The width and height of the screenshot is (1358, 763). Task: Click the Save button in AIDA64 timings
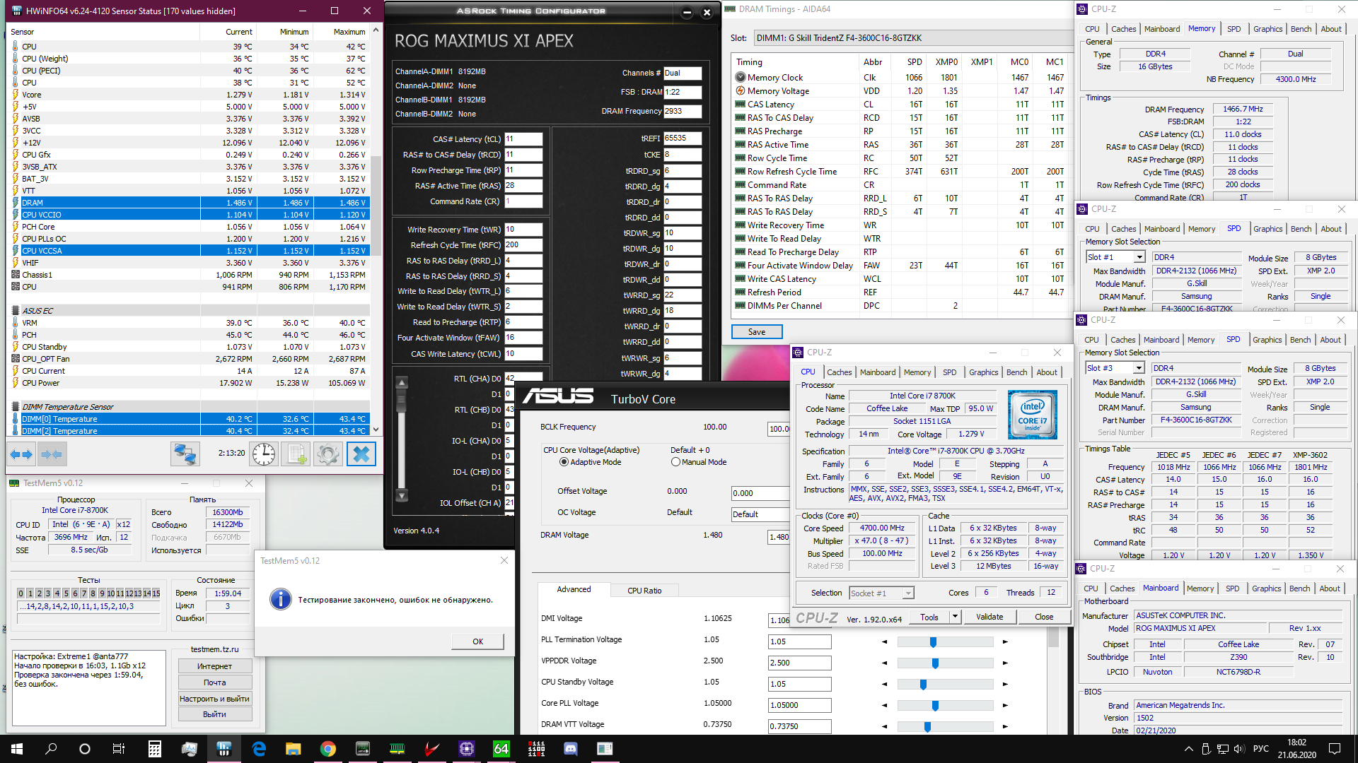[756, 332]
